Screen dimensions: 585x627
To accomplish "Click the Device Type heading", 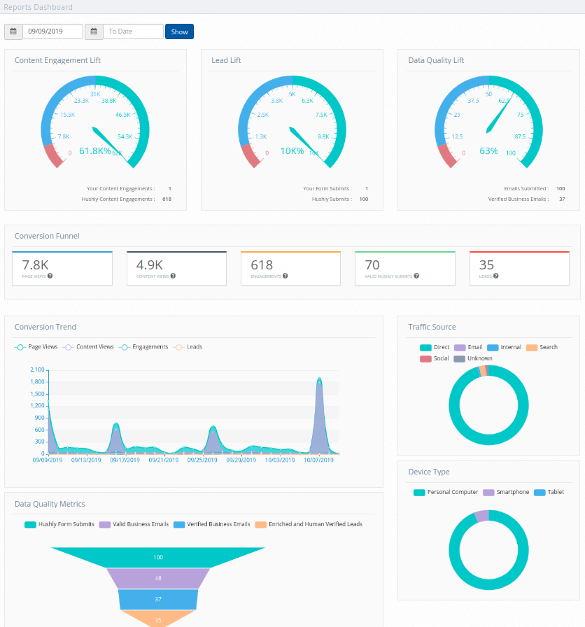I will 429,472.
